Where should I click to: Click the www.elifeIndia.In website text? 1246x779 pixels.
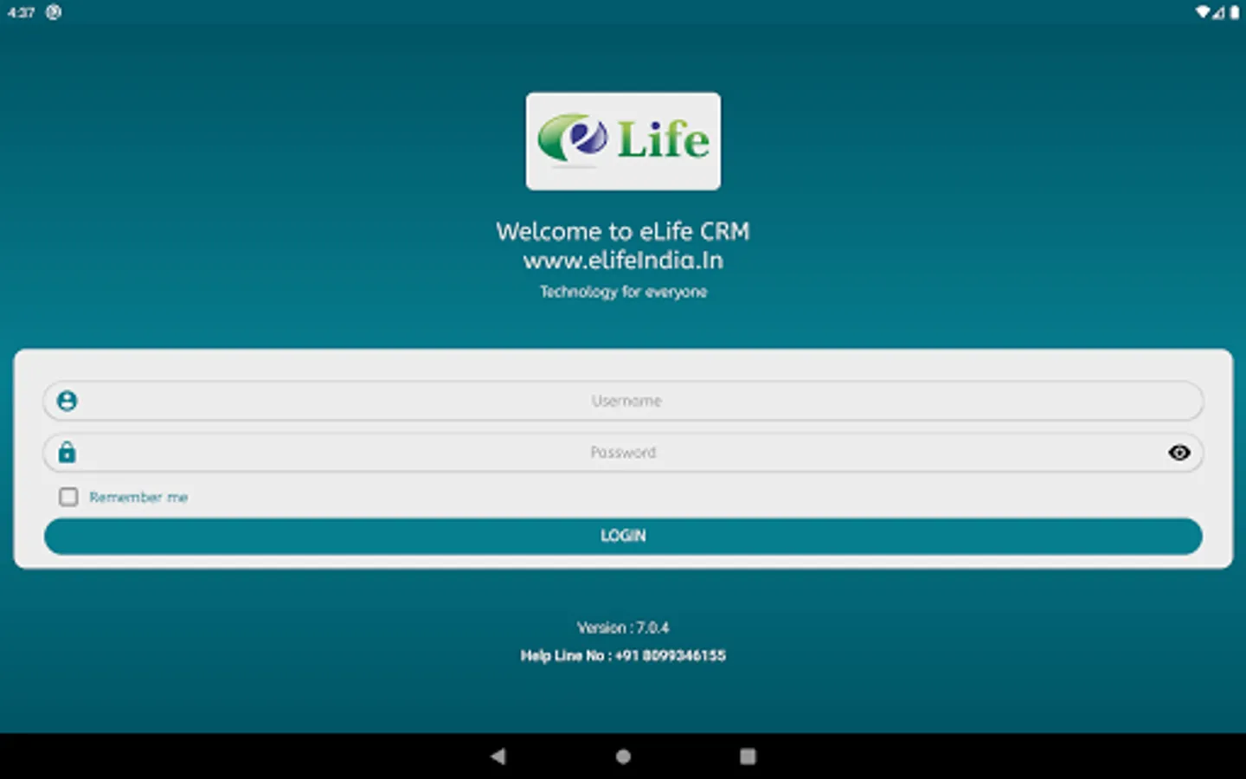tap(623, 261)
